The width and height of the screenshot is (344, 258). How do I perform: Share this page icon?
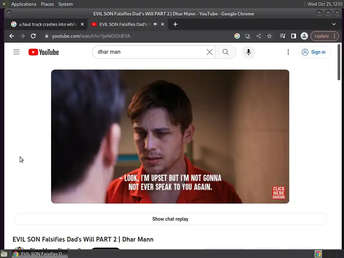tap(259, 36)
